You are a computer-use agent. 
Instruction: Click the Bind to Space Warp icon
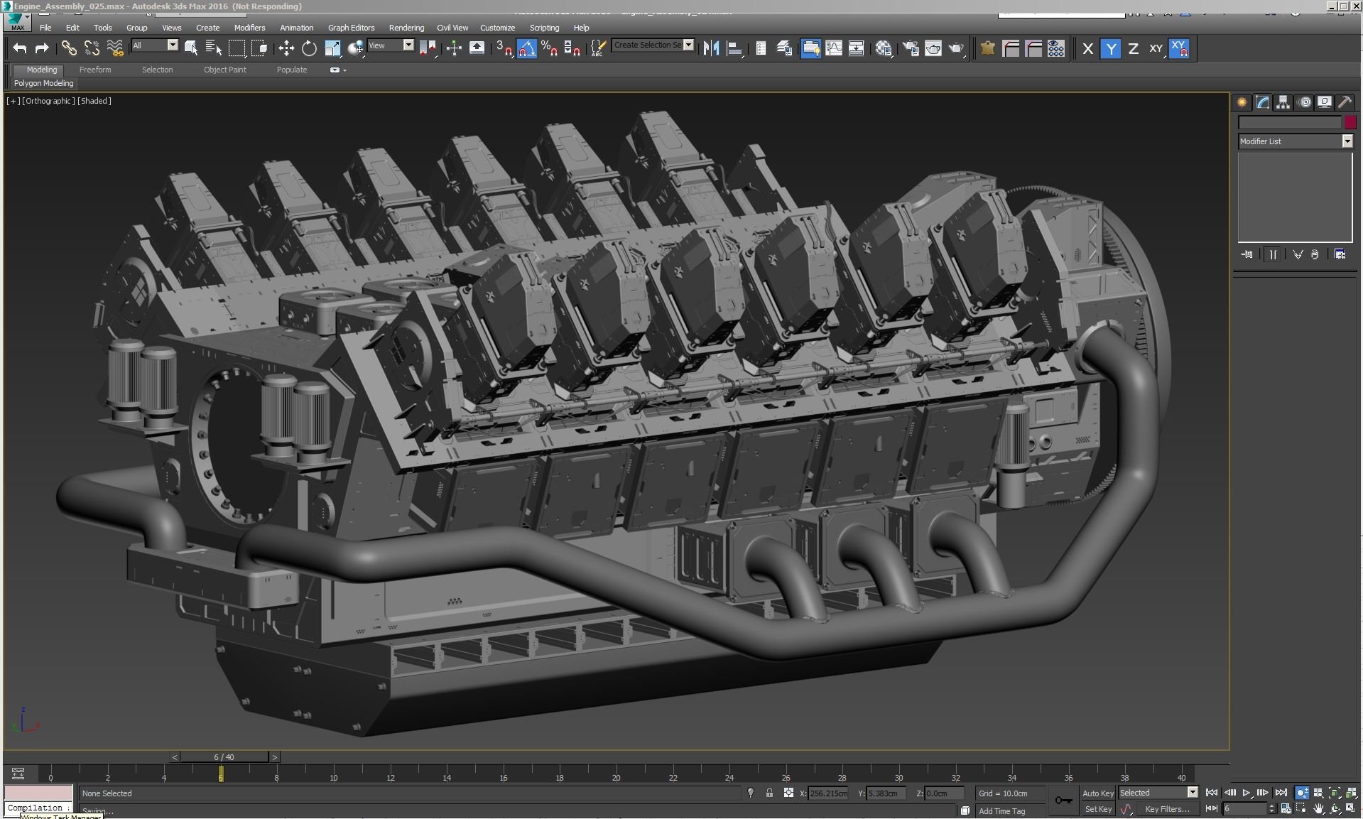click(x=114, y=48)
